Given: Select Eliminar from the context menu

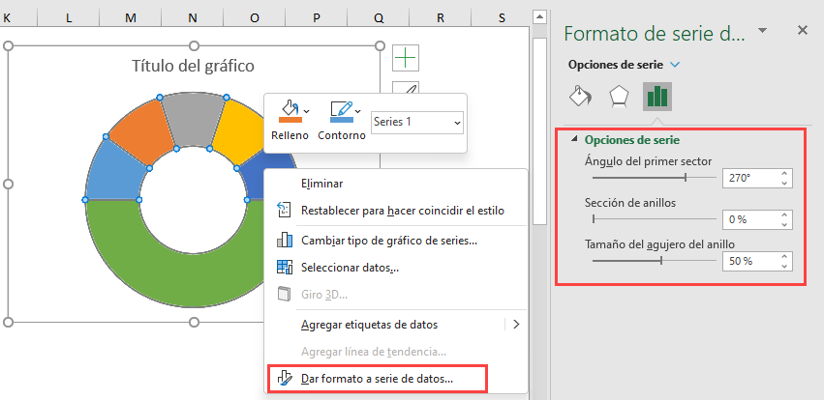Looking at the screenshot, I should pos(321,184).
